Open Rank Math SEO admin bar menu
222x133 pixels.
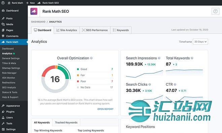(48, 3)
